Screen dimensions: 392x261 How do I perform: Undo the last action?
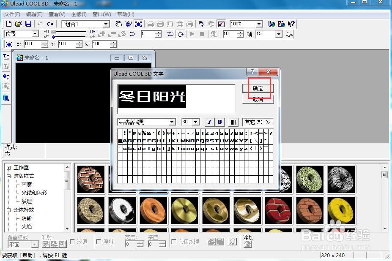tap(40, 24)
